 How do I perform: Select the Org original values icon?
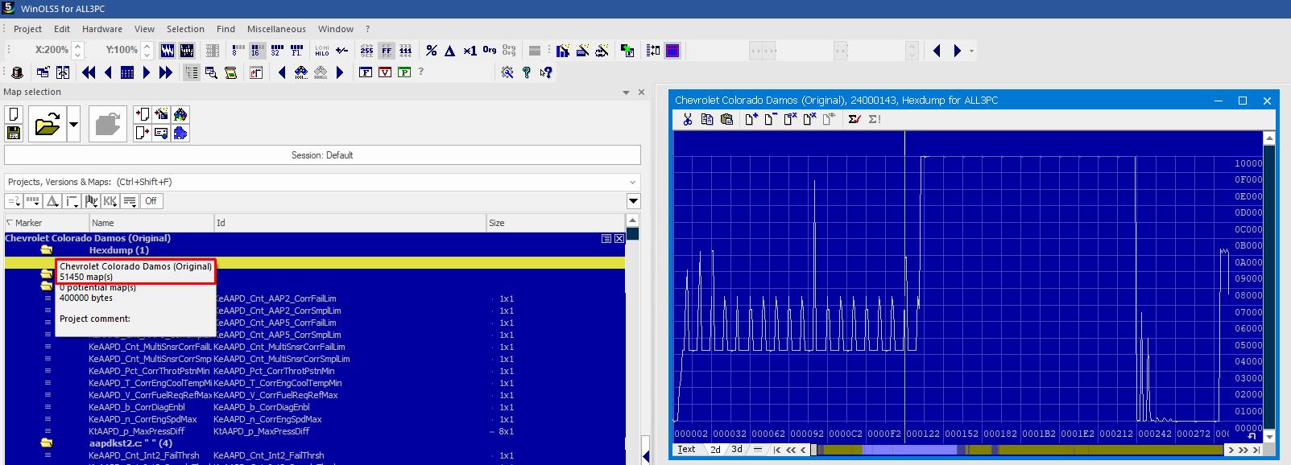click(x=490, y=50)
